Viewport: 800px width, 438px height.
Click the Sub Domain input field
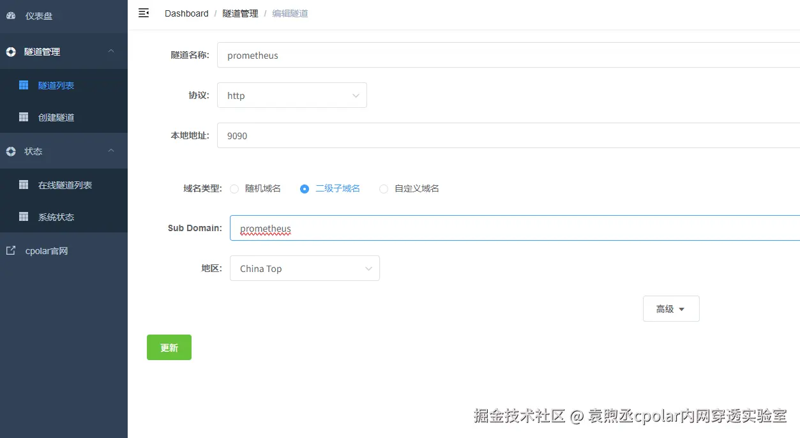515,228
